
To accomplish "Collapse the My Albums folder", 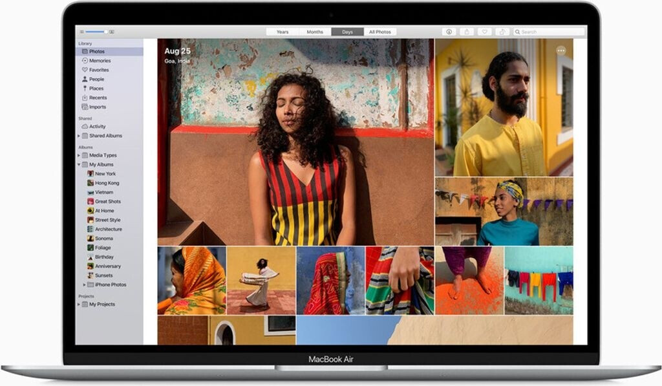I will (79, 165).
